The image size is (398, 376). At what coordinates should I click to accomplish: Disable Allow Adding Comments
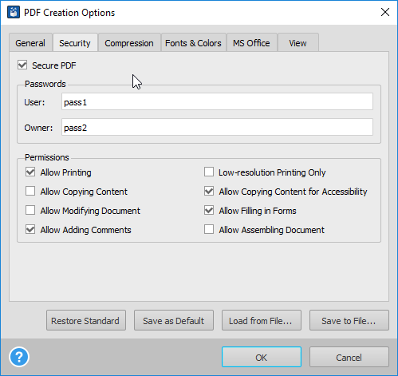click(30, 229)
